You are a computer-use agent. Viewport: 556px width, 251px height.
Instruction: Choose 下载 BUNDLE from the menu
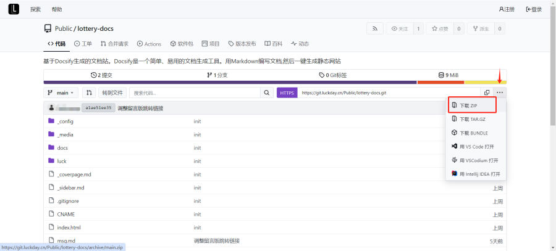click(x=476, y=133)
